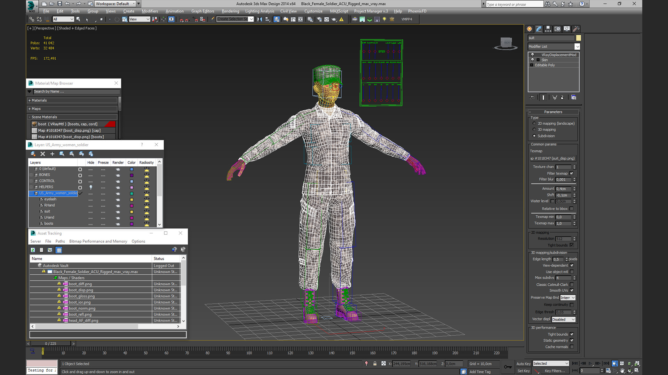This screenshot has height=375, width=668.
Task: Expand the Materials group in Material Browser
Action: 30,100
